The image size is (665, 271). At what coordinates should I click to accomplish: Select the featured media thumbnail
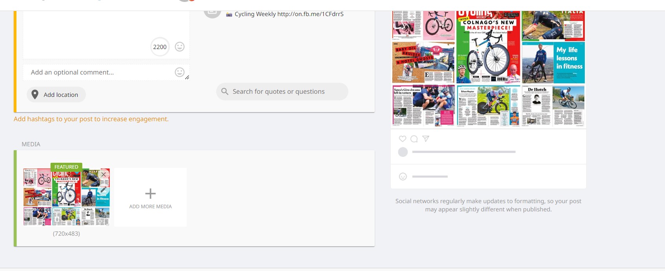[66, 197]
